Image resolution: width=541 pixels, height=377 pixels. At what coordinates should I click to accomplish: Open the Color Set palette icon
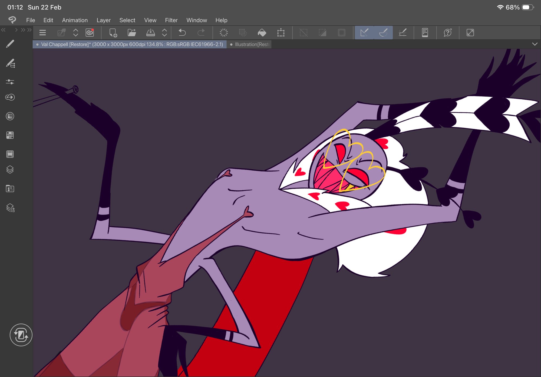pos(10,135)
